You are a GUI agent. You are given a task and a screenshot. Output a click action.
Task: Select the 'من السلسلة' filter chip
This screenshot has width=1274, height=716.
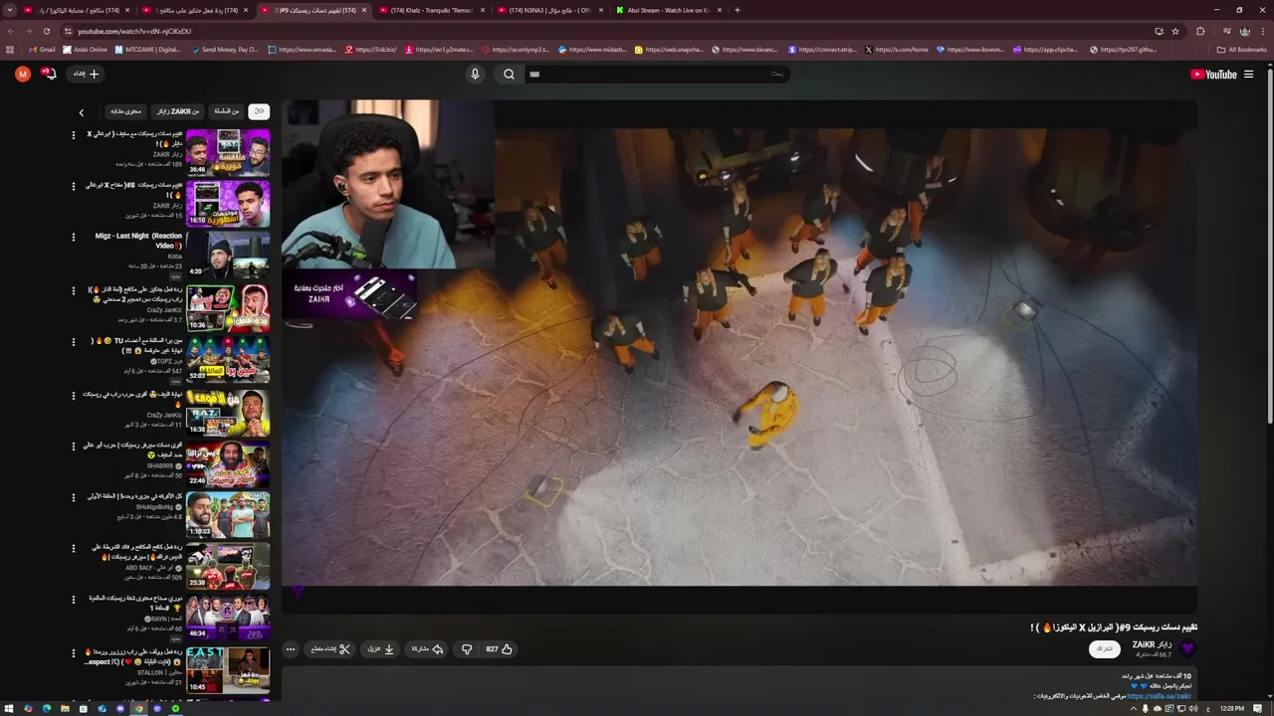click(x=227, y=111)
